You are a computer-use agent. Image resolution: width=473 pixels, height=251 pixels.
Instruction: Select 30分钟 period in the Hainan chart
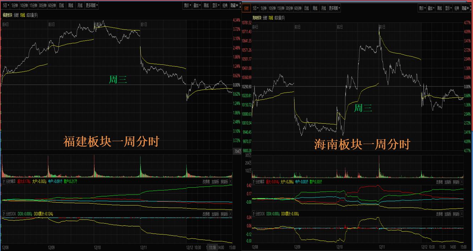point(289,8)
